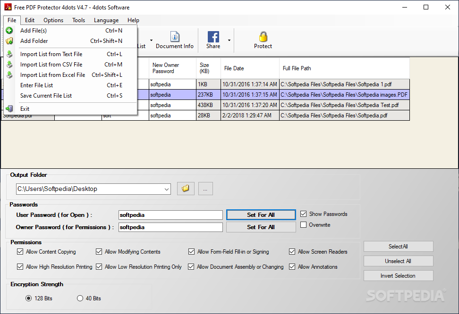
Task: Toggle Allow Form-Field Fill-in or Signing
Action: (191, 252)
